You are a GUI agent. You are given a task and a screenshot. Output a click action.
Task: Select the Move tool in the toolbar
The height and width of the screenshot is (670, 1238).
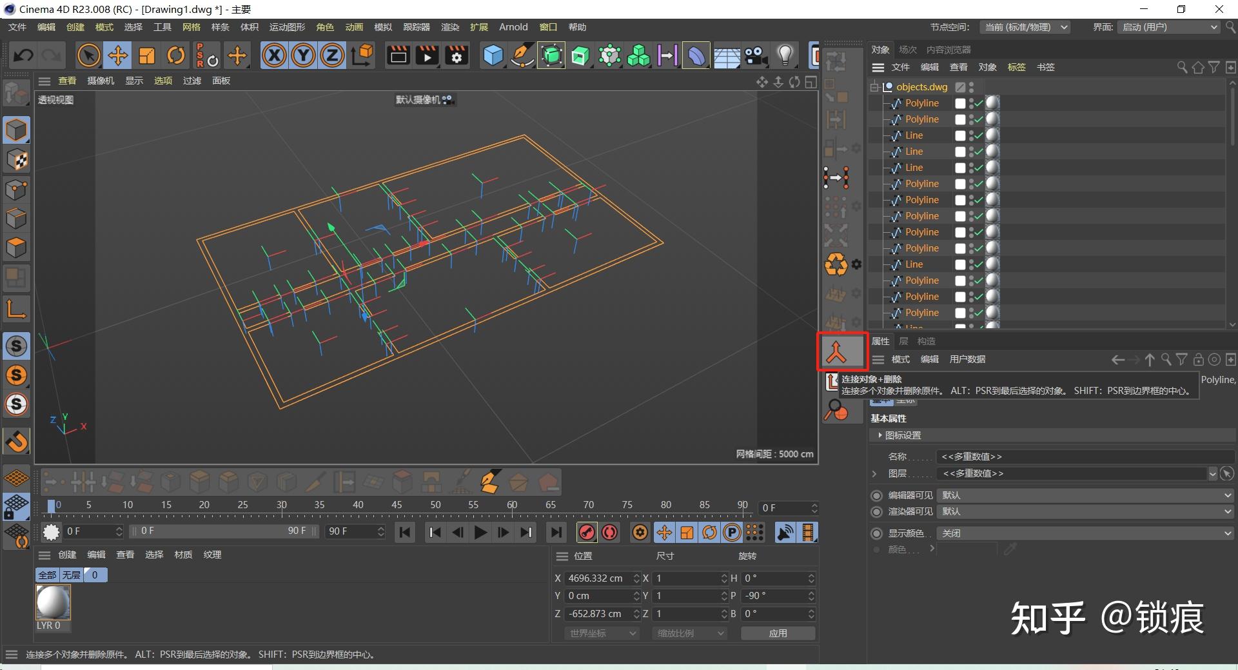click(x=118, y=55)
